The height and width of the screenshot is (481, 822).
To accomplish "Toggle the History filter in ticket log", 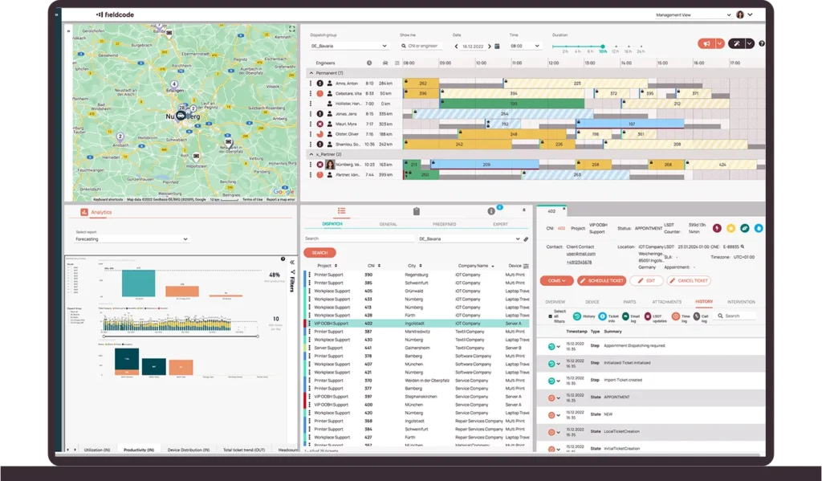I will click(578, 316).
